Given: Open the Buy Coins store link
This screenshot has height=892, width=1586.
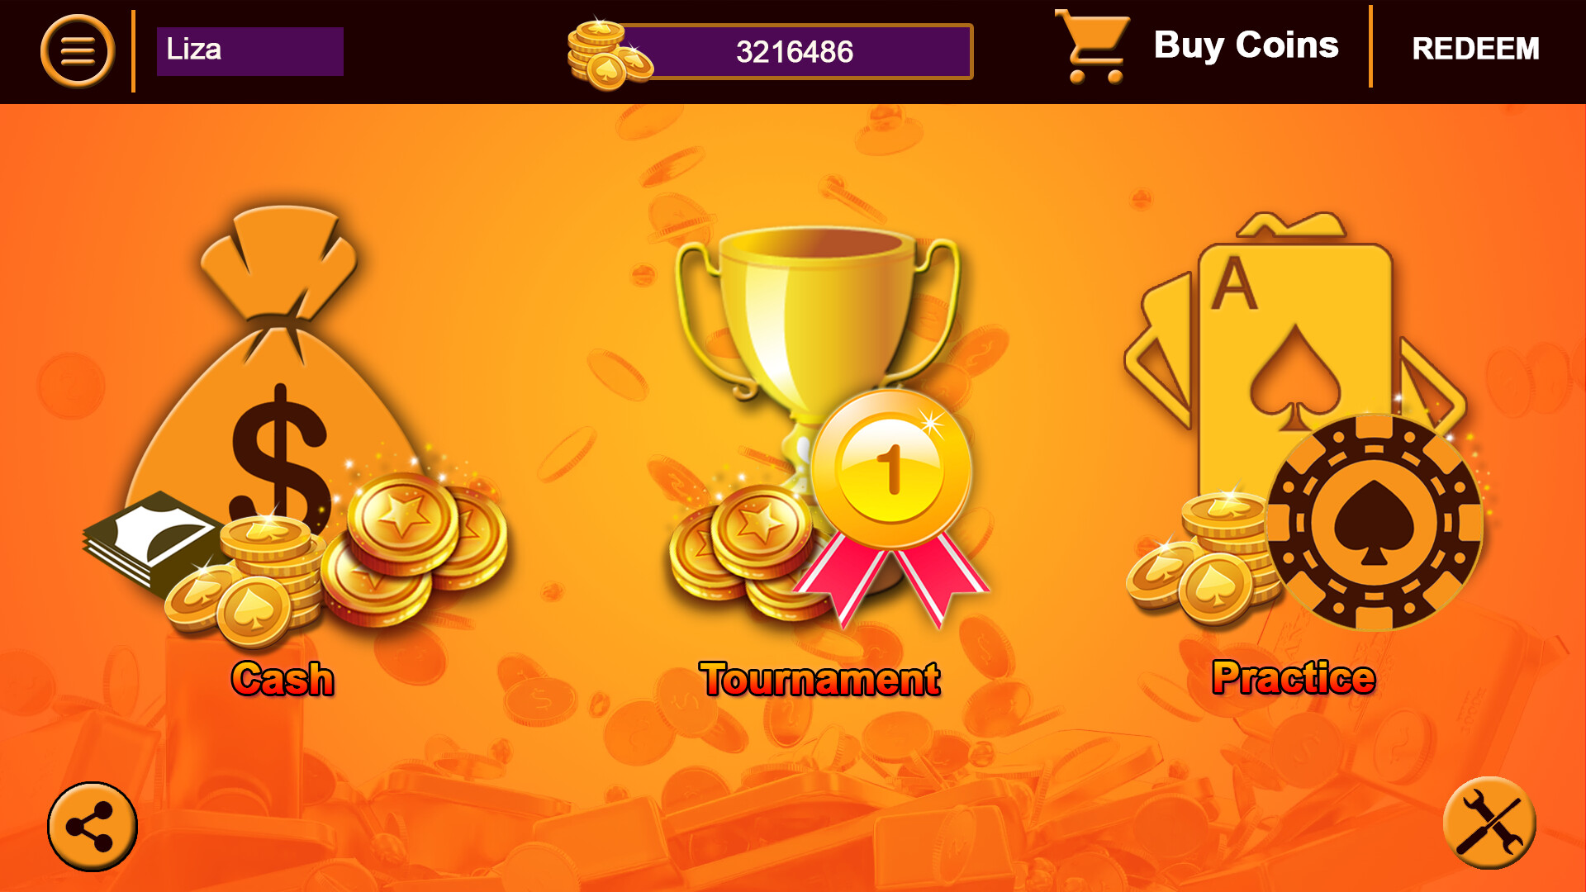Looking at the screenshot, I should pyautogui.click(x=1246, y=45).
